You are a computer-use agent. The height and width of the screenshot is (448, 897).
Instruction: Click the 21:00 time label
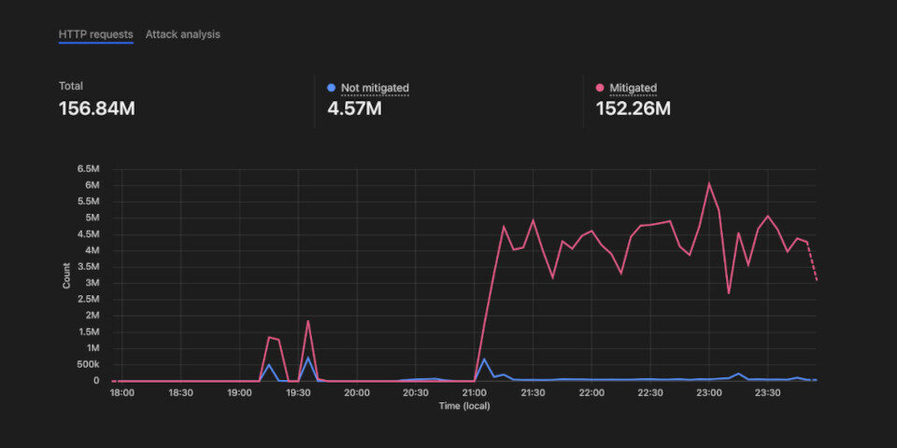475,393
